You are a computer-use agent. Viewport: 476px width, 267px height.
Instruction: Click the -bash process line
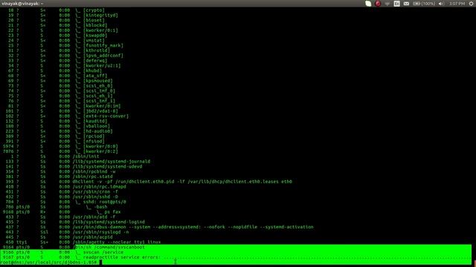(x=57, y=207)
